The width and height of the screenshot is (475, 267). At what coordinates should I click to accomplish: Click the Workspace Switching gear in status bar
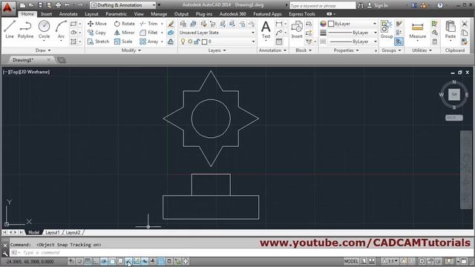422,261
